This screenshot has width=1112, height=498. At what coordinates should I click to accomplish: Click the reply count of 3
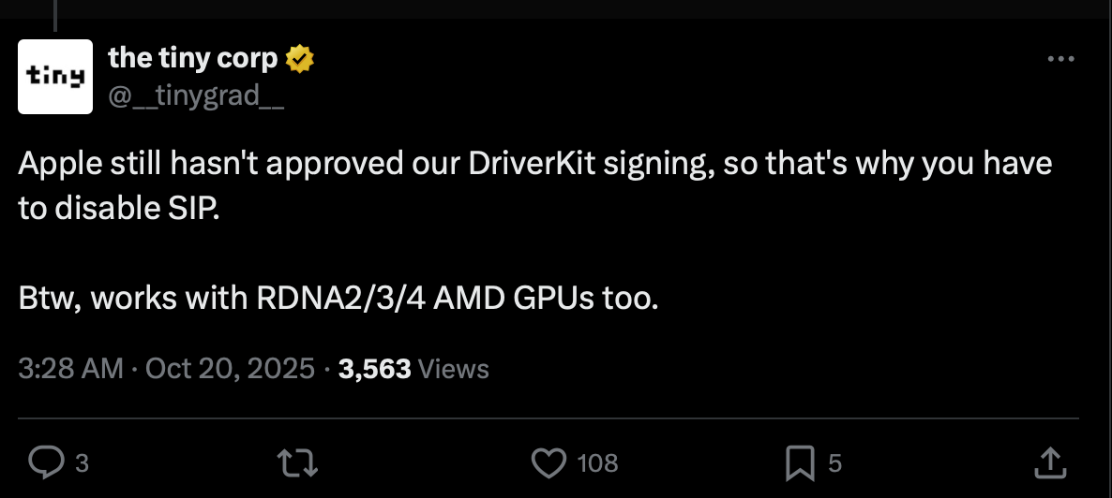tap(82, 462)
